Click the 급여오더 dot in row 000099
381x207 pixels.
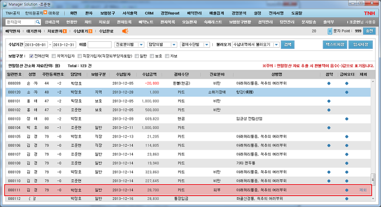point(347,83)
